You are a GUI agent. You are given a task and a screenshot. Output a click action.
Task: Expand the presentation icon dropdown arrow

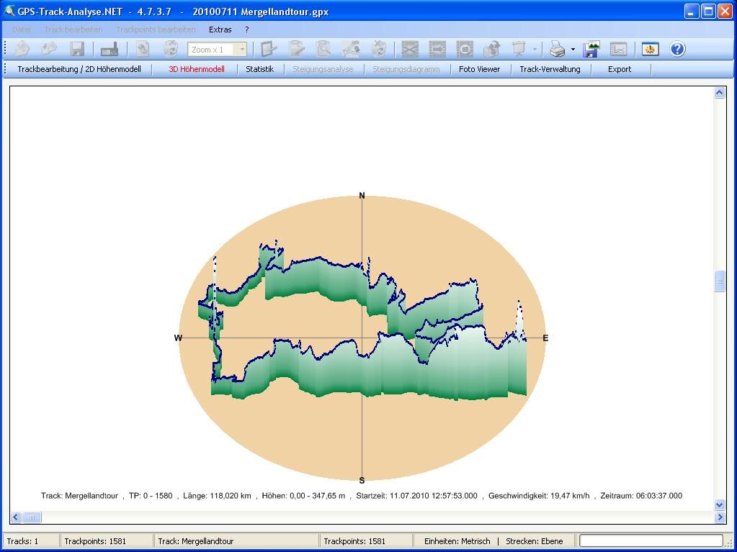click(x=535, y=50)
